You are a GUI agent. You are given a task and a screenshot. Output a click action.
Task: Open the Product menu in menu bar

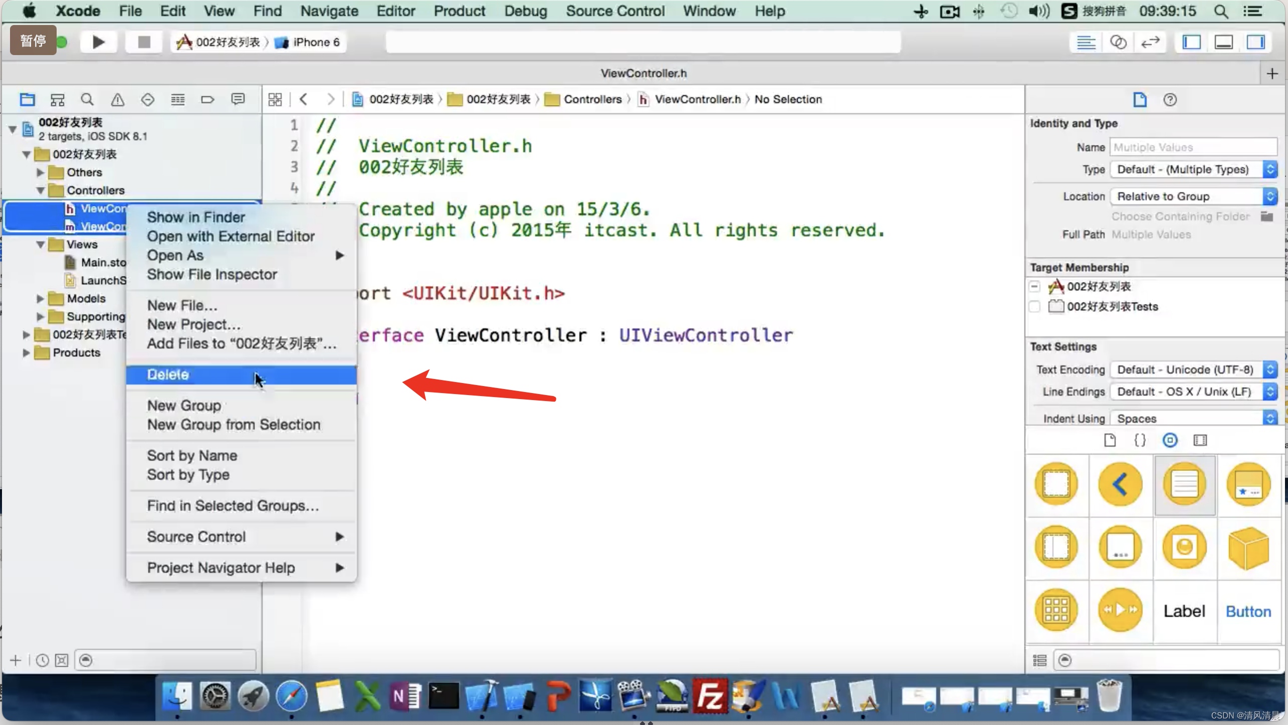click(x=459, y=11)
